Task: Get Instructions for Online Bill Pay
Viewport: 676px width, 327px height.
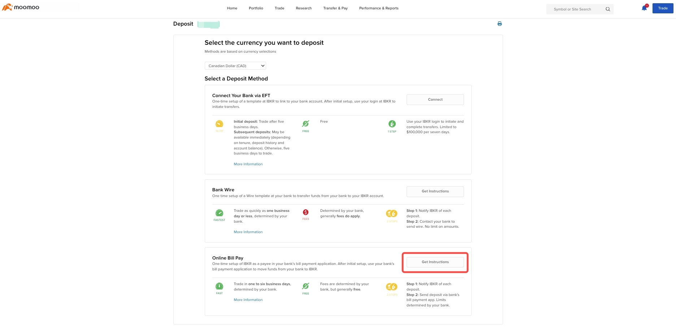Action: [x=435, y=262]
